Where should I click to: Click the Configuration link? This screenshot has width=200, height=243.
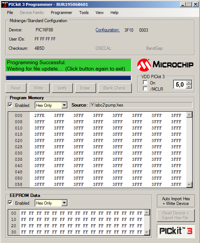pyautogui.click(x=108, y=30)
